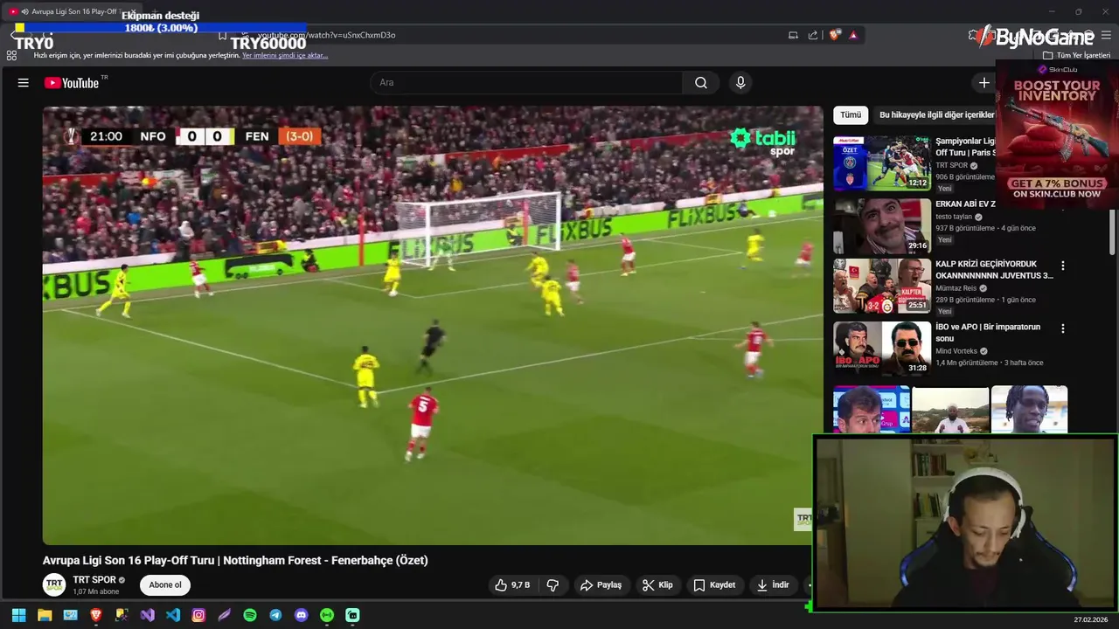Open Spotify from taskbar
This screenshot has width=1119, height=629.
[x=250, y=615]
